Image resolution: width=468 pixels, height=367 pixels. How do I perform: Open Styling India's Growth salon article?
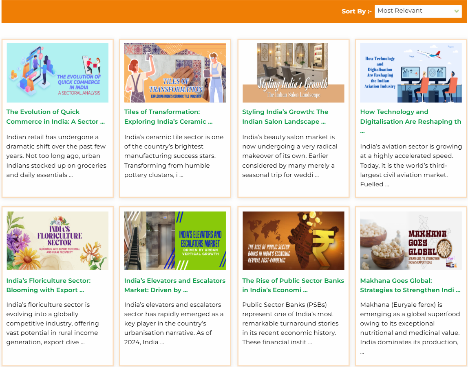pos(285,117)
